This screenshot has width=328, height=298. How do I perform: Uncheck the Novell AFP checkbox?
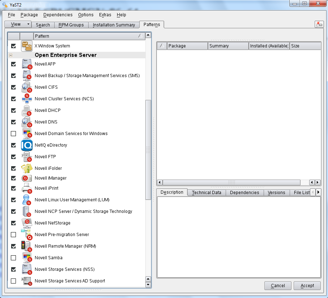13,64
